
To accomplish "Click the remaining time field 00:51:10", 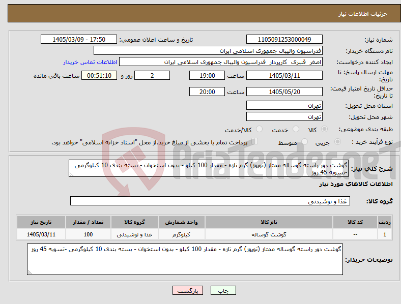I will click(99, 76).
